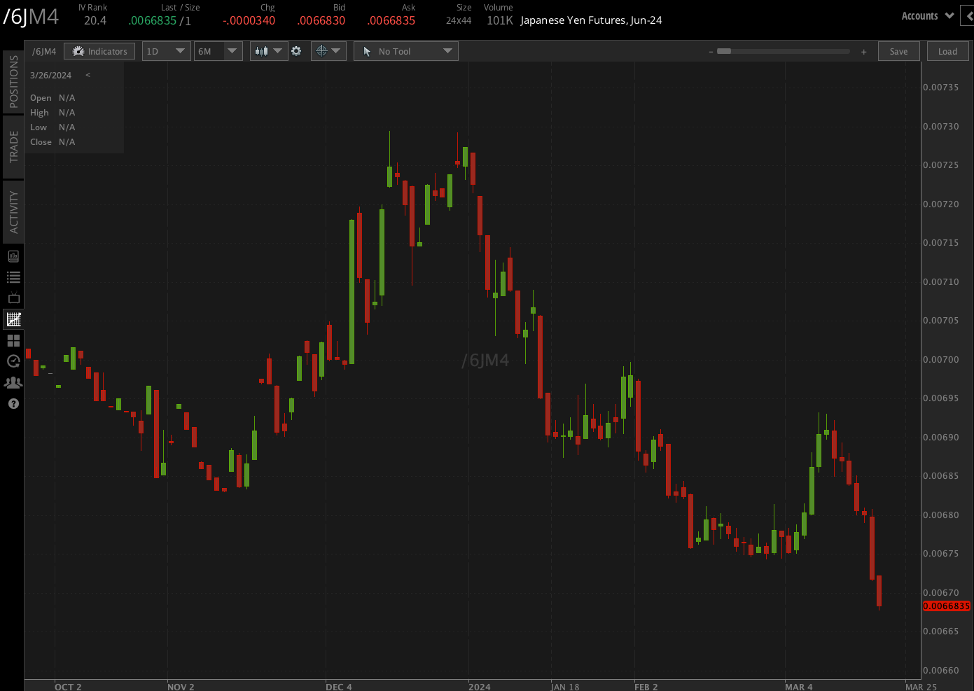The image size is (974, 691).
Task: Click the Size value 24x44
Action: point(459,21)
